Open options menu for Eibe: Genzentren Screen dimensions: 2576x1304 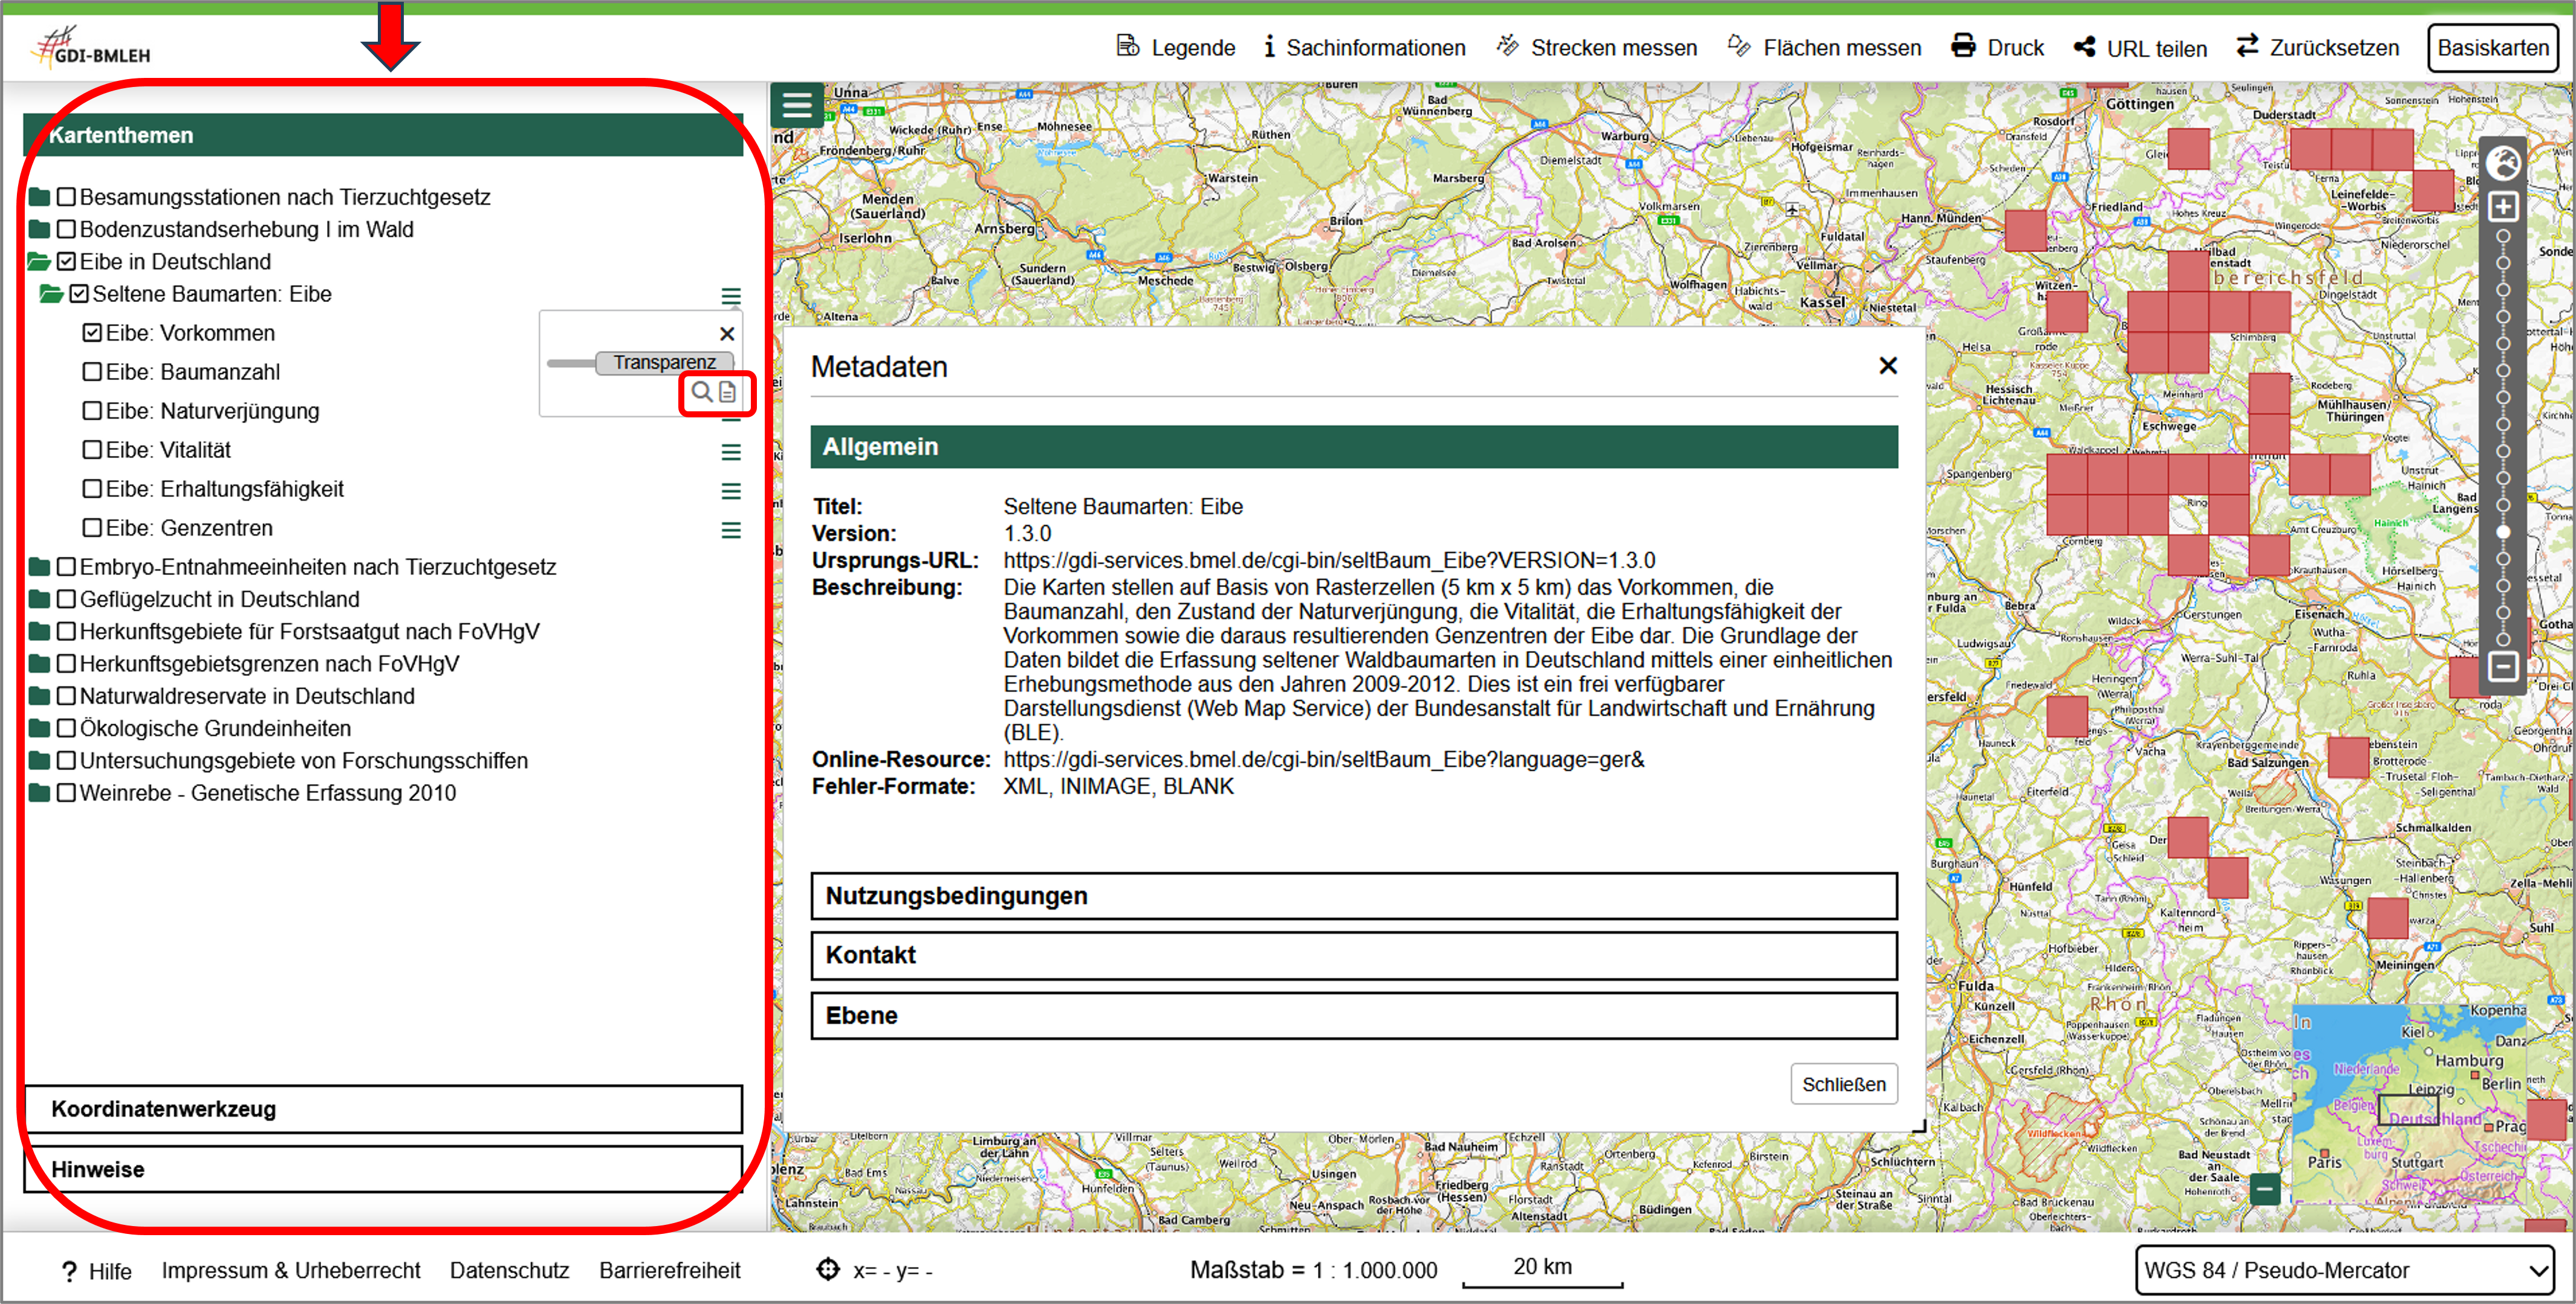click(x=731, y=530)
